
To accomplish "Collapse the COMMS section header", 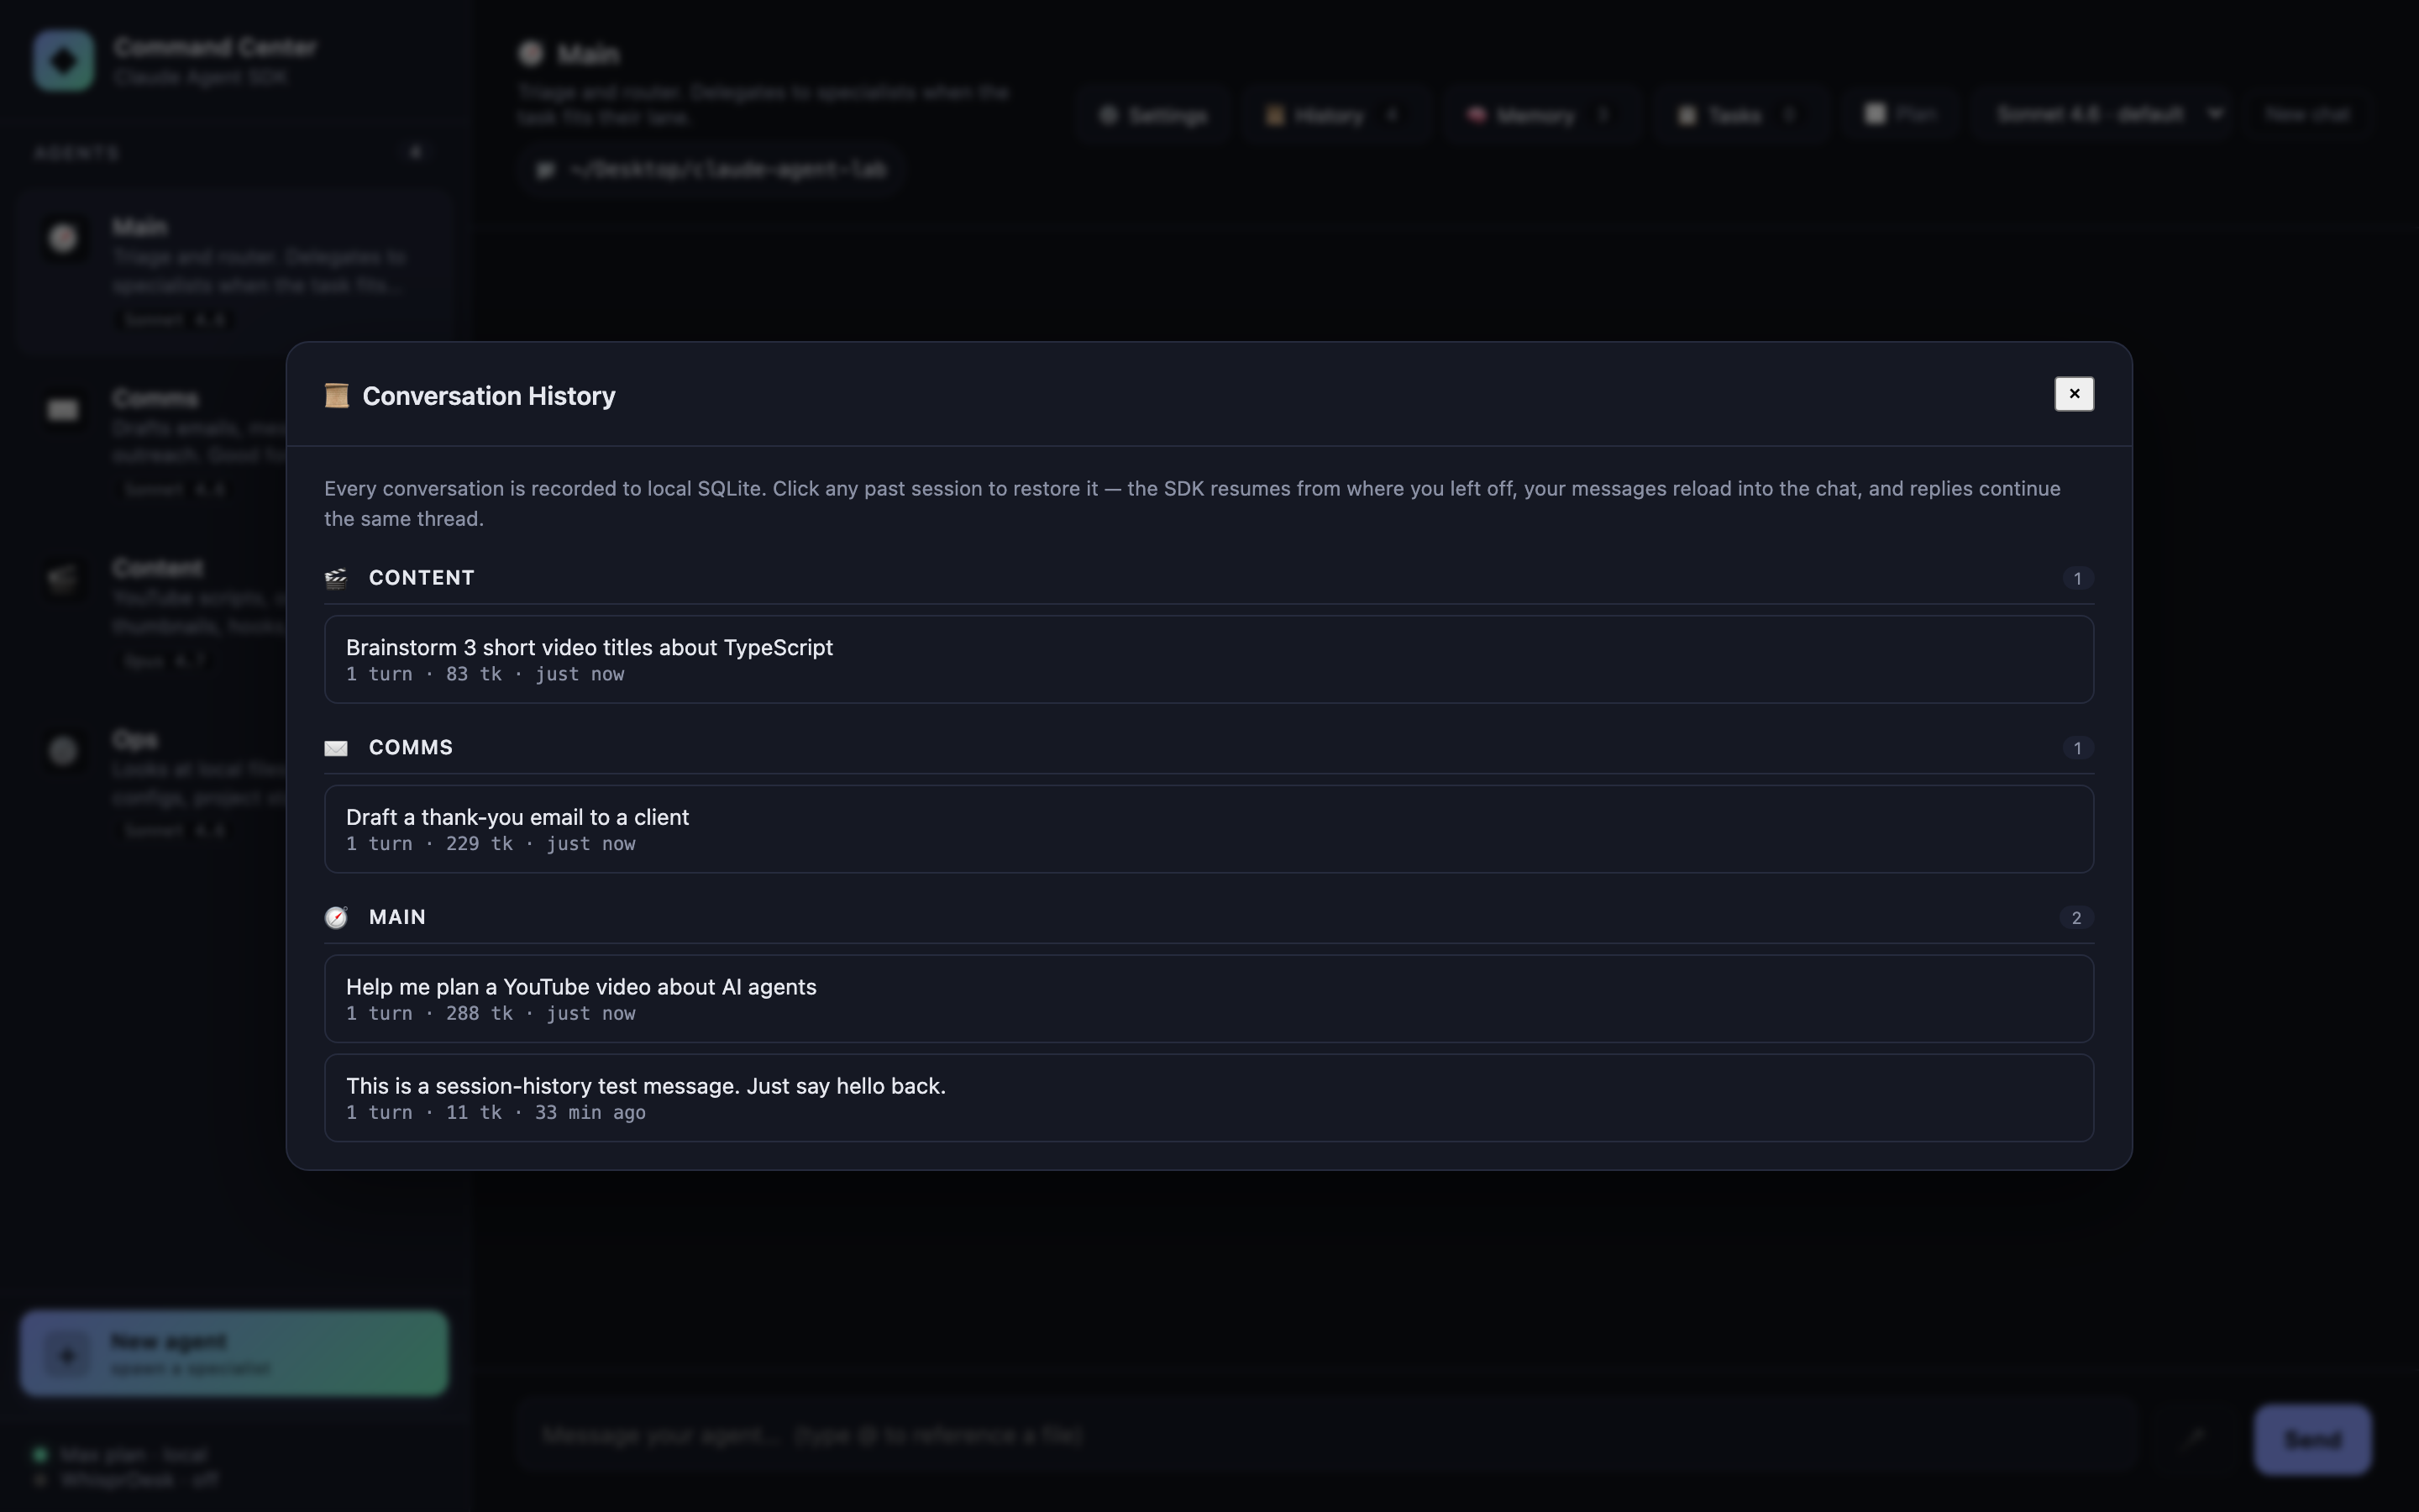I will click(x=411, y=747).
